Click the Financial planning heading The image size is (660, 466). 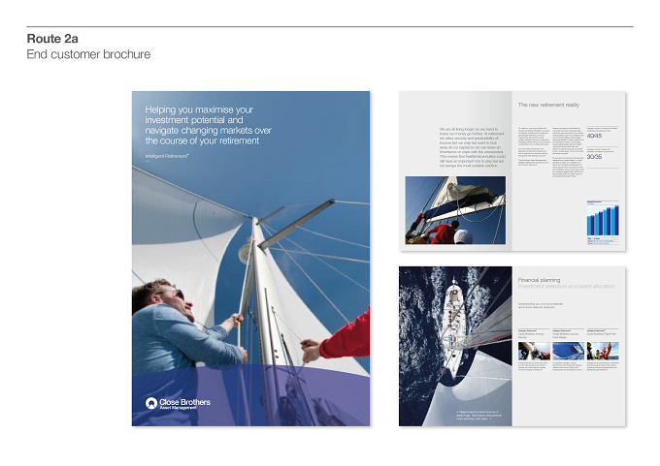click(x=540, y=280)
